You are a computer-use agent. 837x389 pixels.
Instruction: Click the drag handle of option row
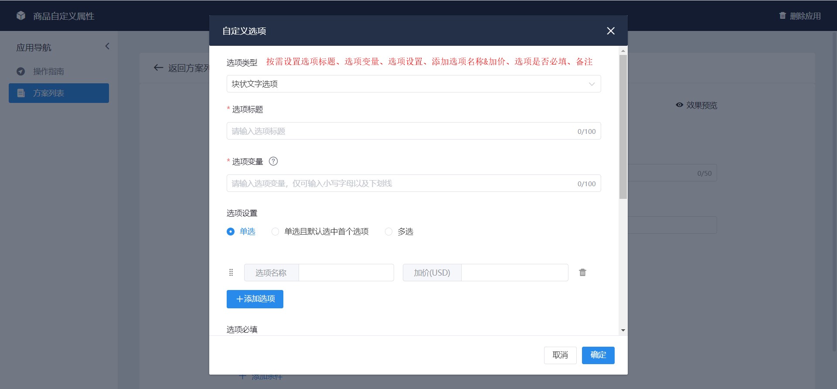point(231,273)
